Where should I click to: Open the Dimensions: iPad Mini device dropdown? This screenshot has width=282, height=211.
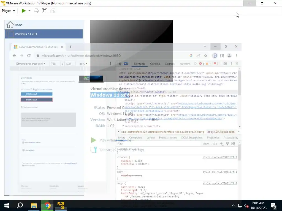[31, 63]
